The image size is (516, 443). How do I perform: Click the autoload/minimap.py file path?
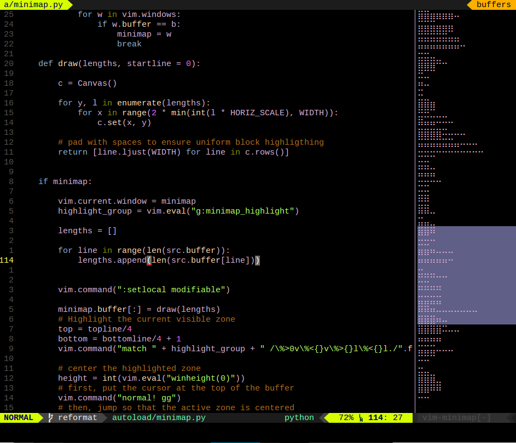click(x=159, y=418)
